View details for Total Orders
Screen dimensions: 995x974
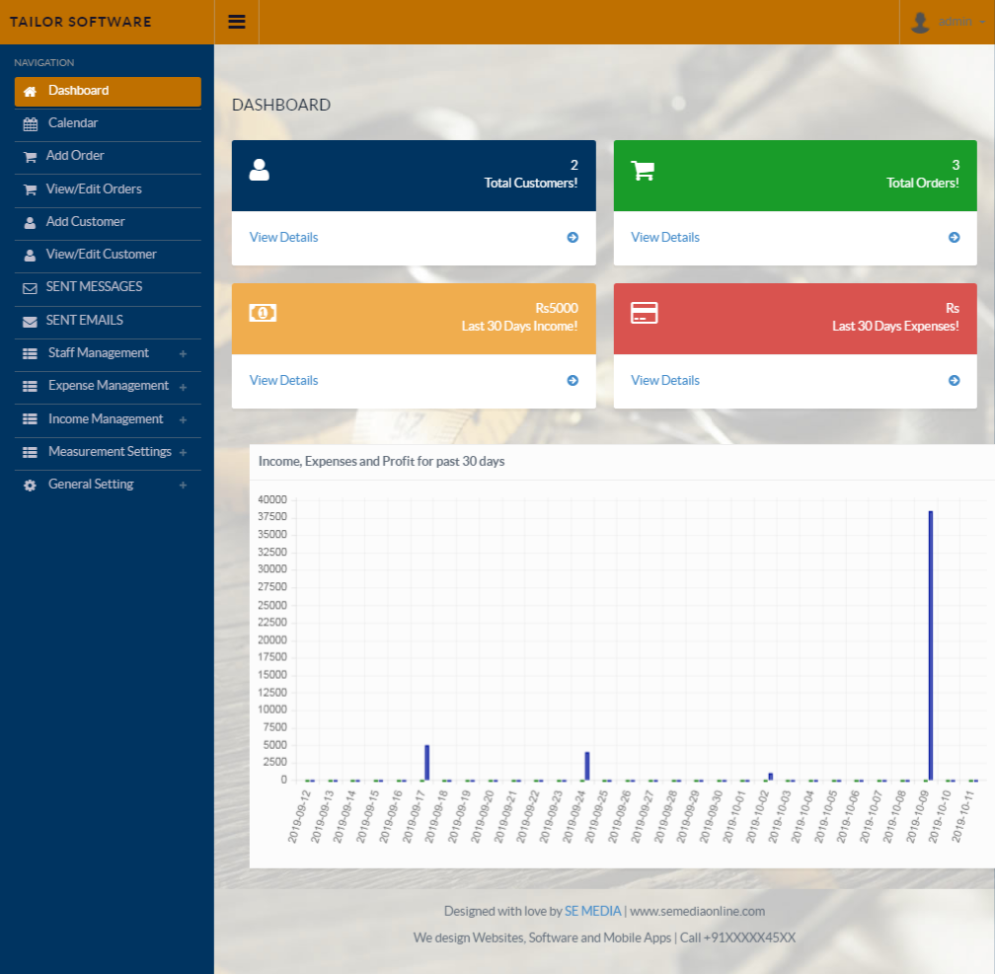665,237
